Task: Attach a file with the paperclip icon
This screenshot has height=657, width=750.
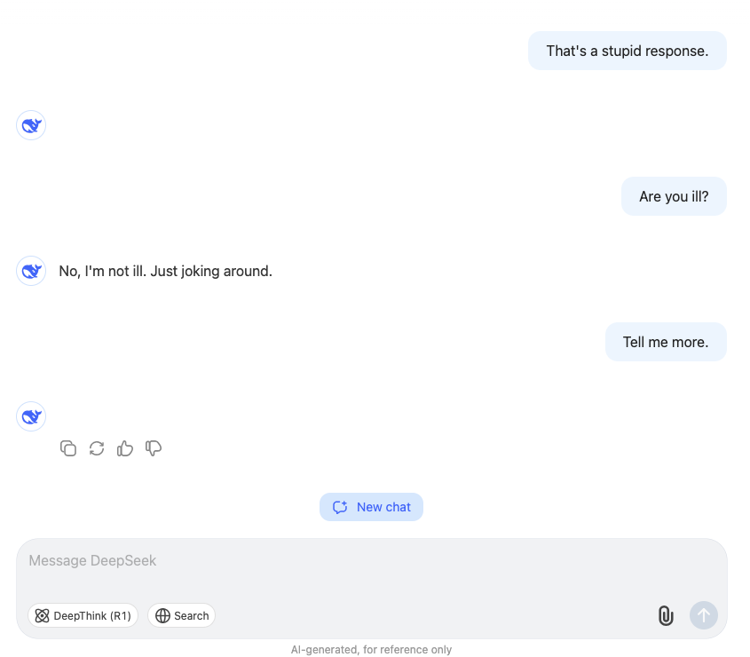Action: pyautogui.click(x=666, y=615)
